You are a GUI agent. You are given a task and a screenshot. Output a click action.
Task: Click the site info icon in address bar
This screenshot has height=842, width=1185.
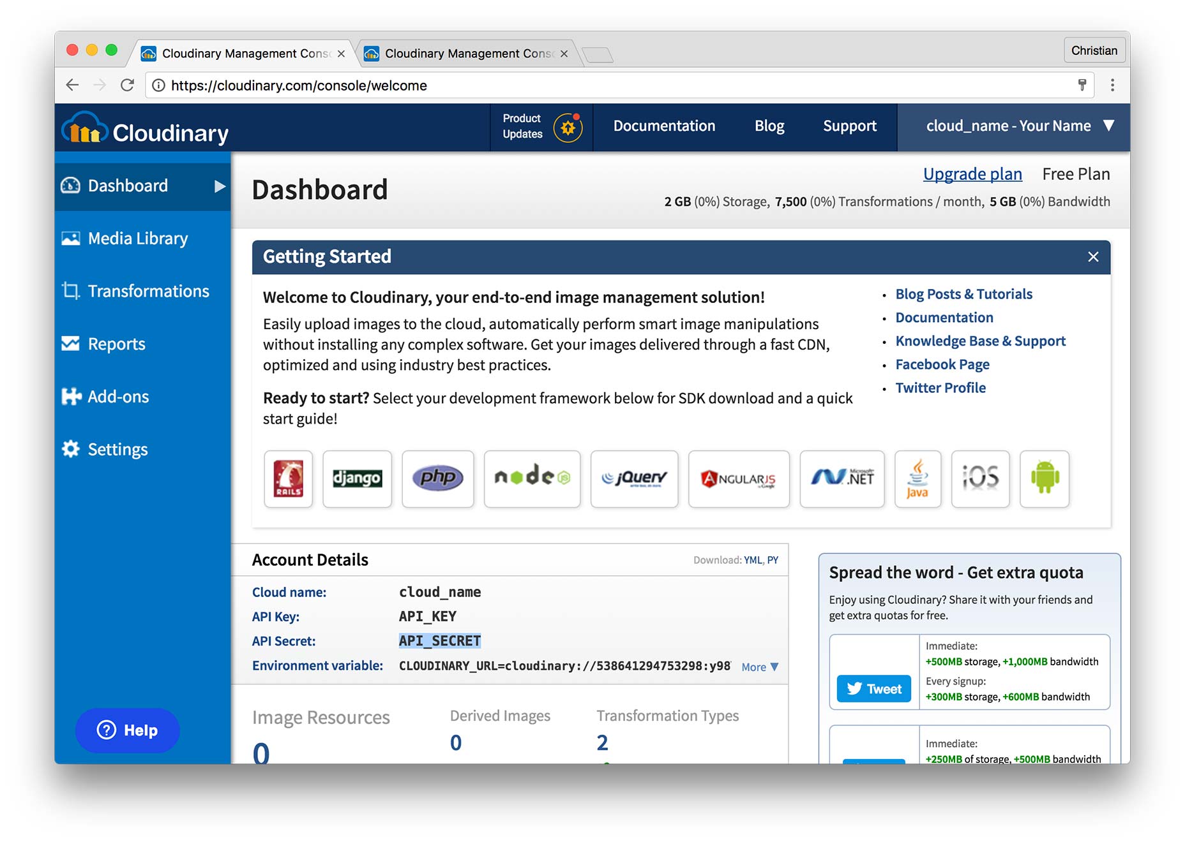pyautogui.click(x=158, y=85)
